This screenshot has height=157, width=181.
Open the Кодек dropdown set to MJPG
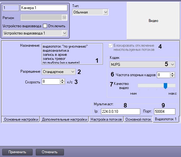coord(142,64)
